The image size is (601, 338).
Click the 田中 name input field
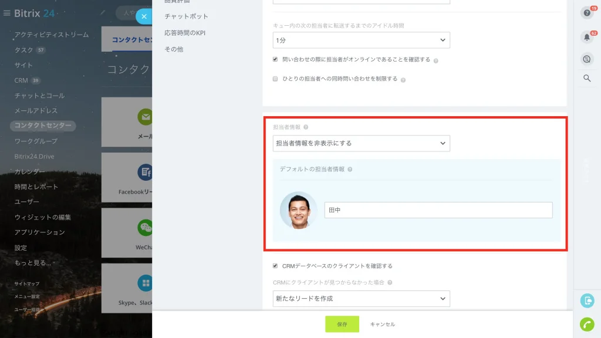click(x=438, y=210)
